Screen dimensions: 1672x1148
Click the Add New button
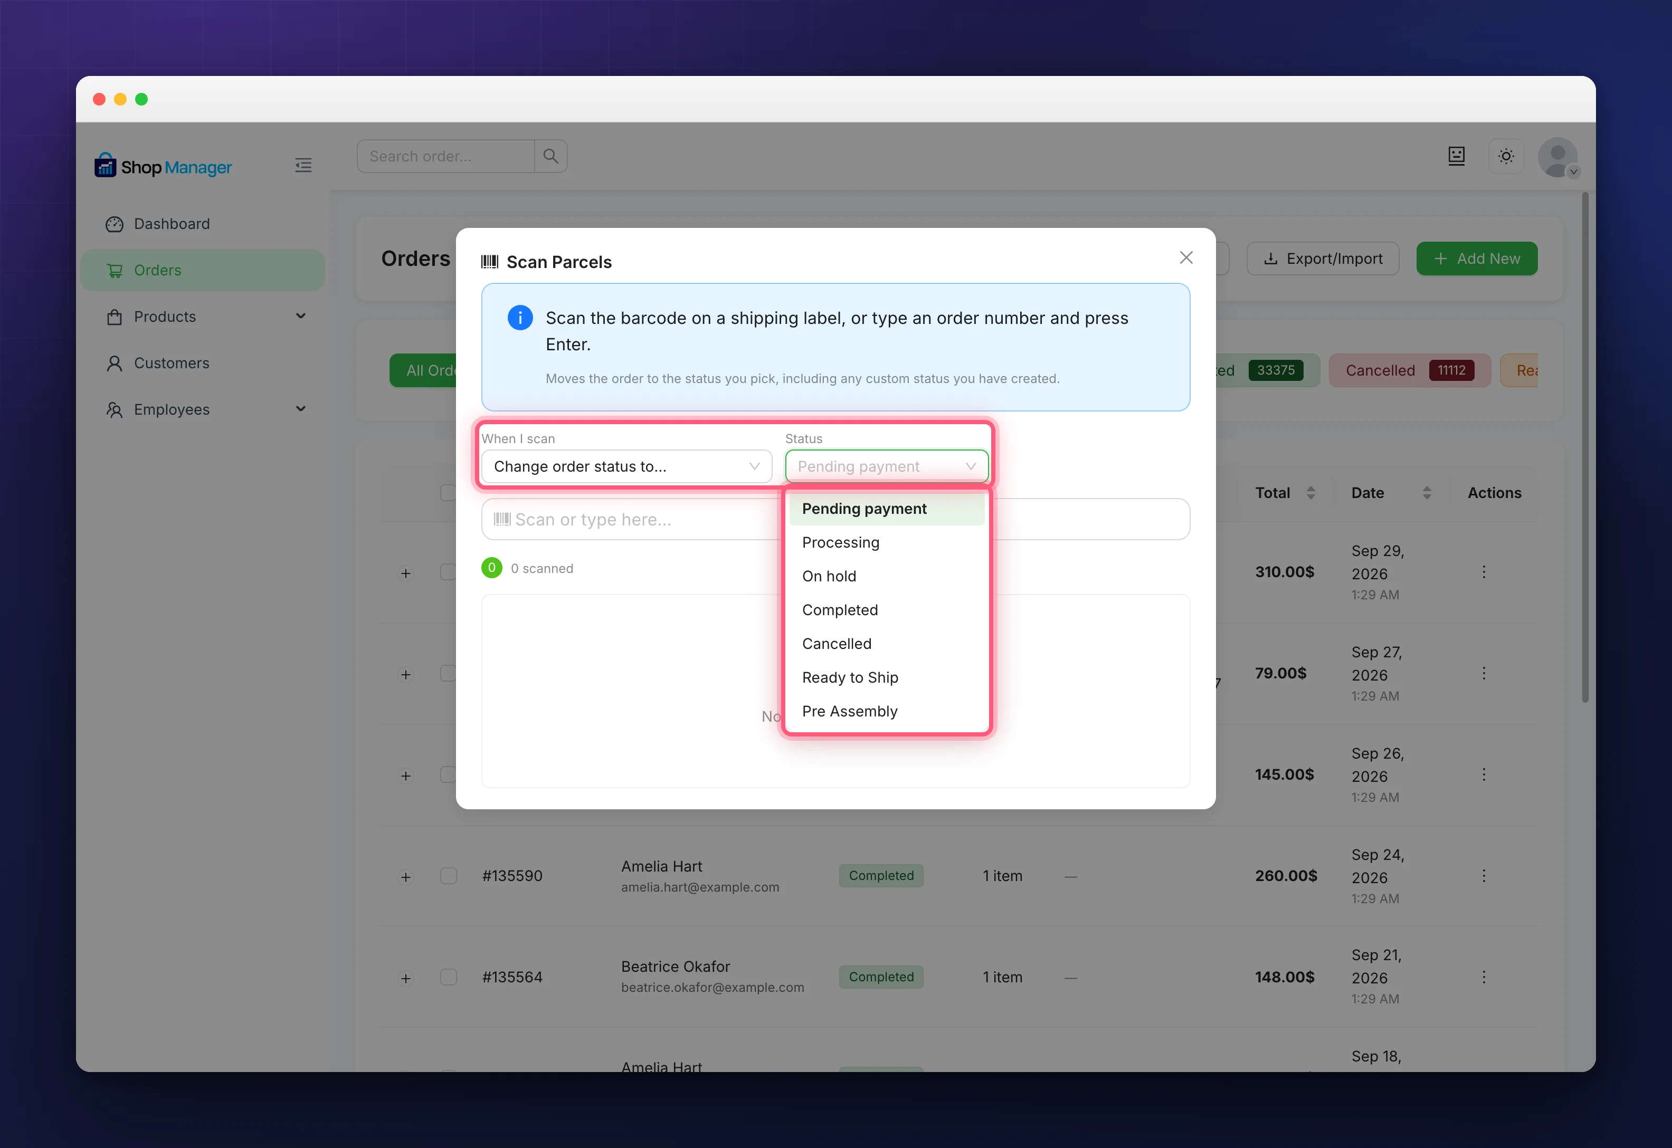[1476, 258]
